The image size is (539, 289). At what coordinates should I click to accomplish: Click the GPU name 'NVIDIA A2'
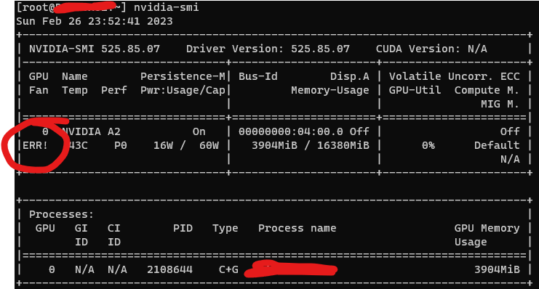(x=91, y=131)
